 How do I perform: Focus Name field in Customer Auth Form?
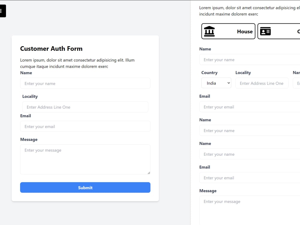[x=85, y=83]
